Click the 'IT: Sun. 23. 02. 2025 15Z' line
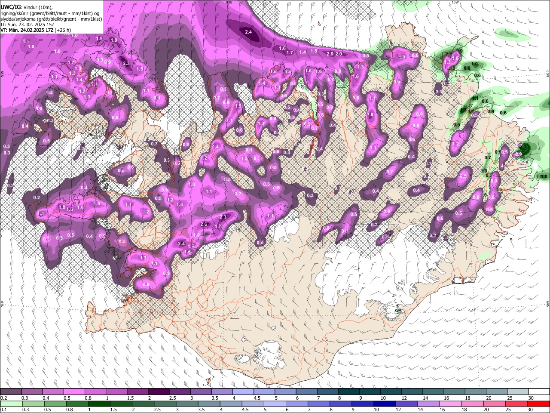This screenshot has width=550, height=413. point(27,25)
